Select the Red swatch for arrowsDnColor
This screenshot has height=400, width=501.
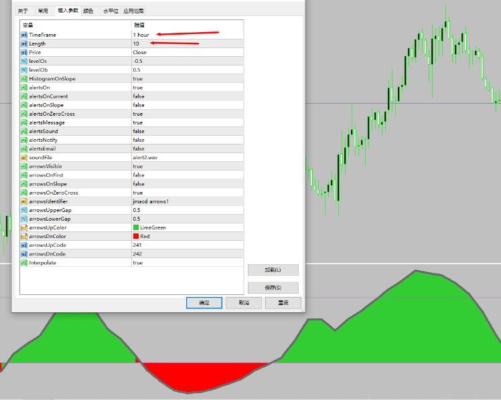tap(136, 236)
